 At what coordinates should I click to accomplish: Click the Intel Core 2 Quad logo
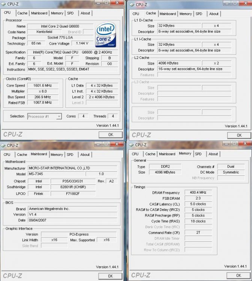point(106,35)
